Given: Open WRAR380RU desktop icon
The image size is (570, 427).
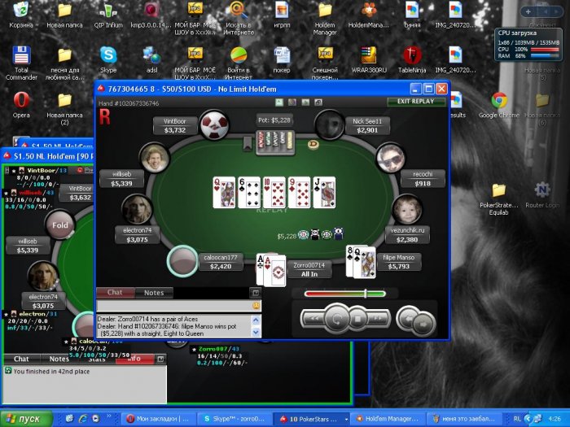Looking at the screenshot, I should 369,59.
